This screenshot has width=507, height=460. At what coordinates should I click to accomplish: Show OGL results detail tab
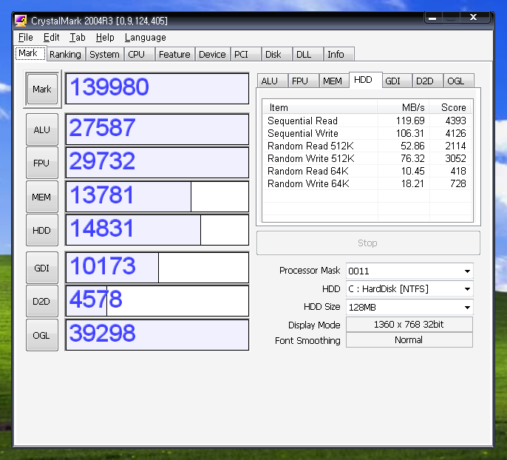coord(458,81)
